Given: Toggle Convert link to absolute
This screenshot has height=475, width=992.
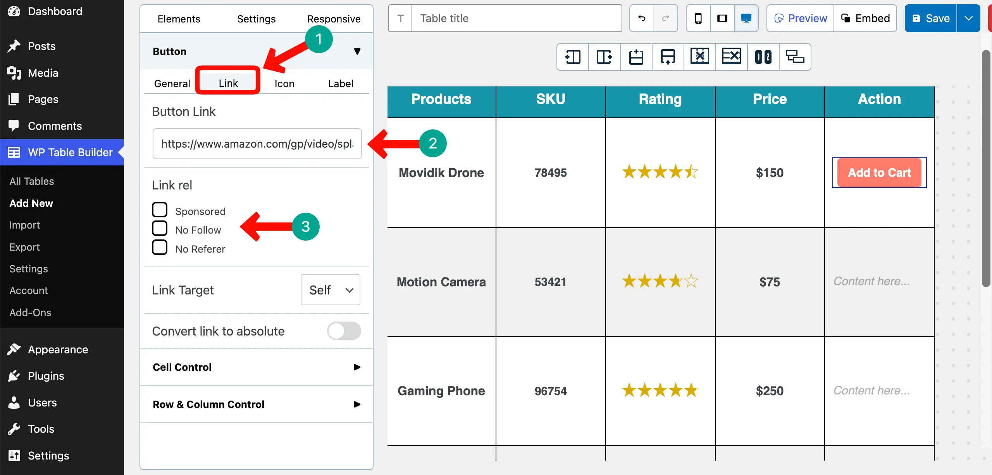Looking at the screenshot, I should 343,330.
